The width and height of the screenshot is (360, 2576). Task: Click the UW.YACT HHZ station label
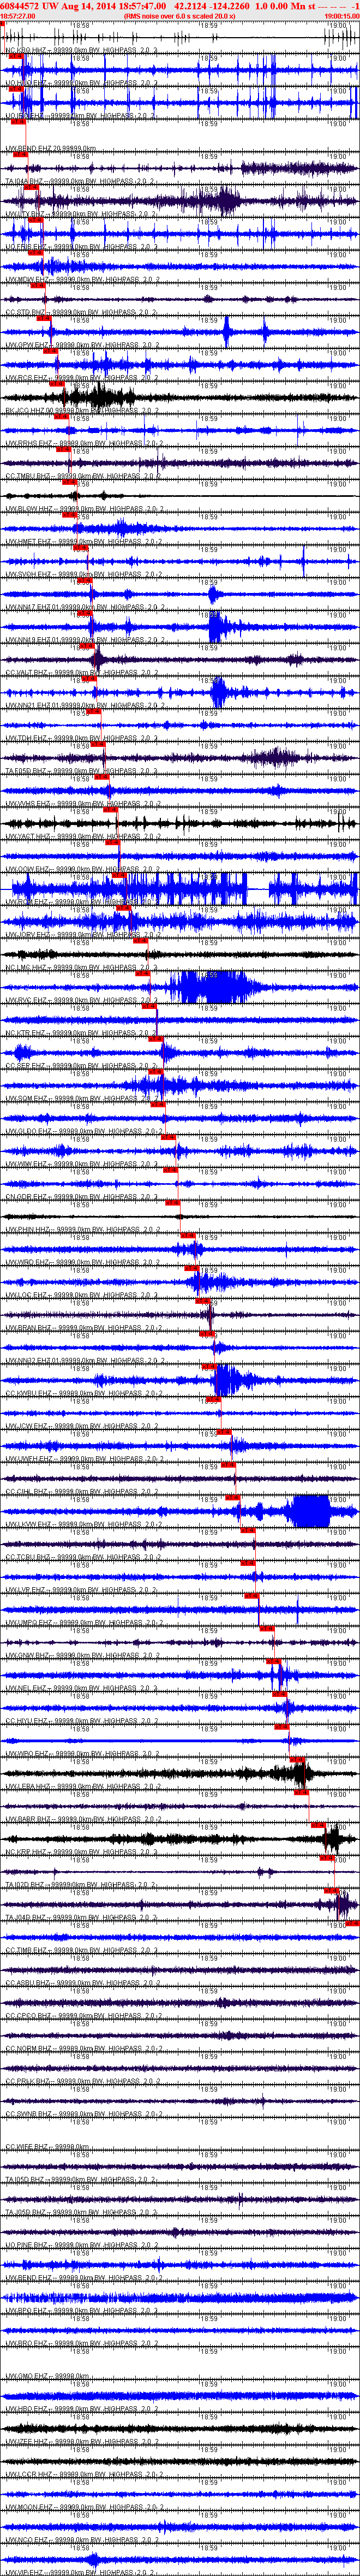point(82,835)
